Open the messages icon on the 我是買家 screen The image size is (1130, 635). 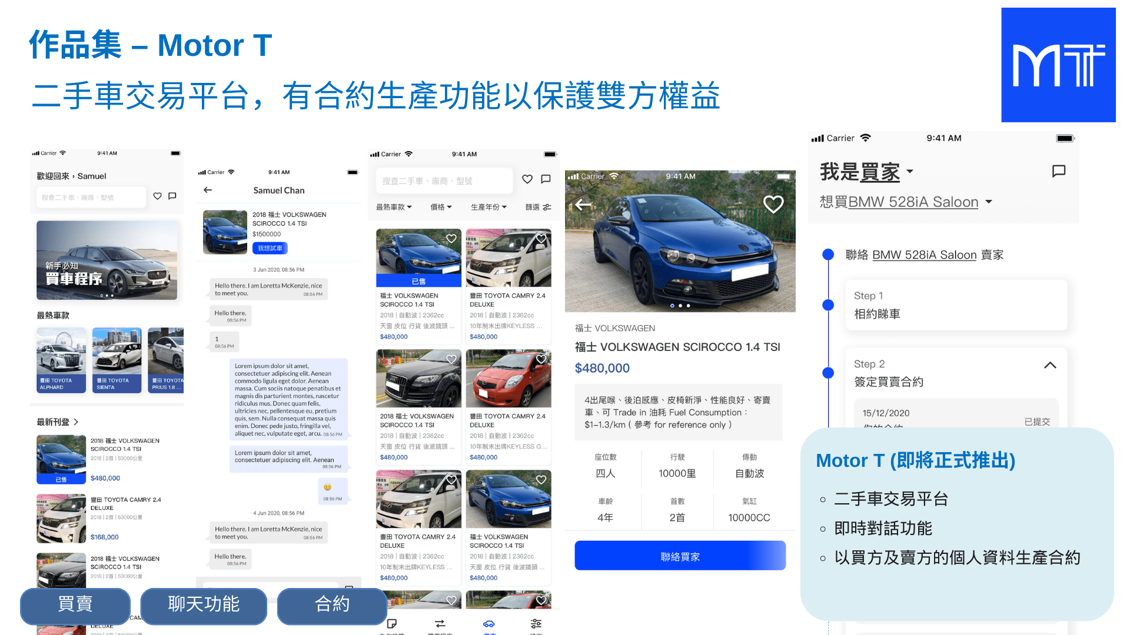(1058, 171)
